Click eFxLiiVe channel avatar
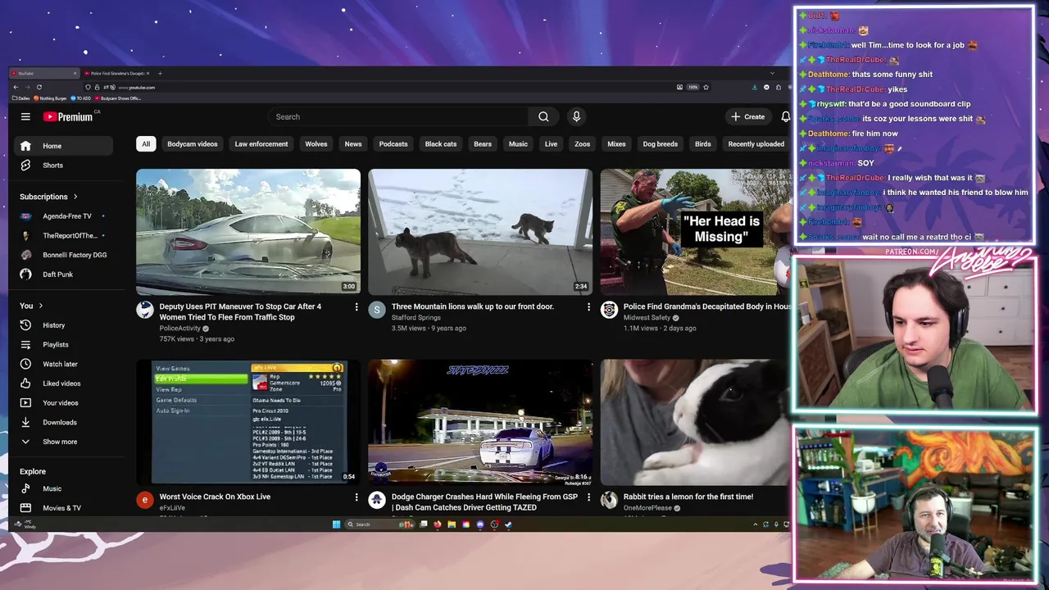Screen dimensions: 1049x590 tap(145, 500)
